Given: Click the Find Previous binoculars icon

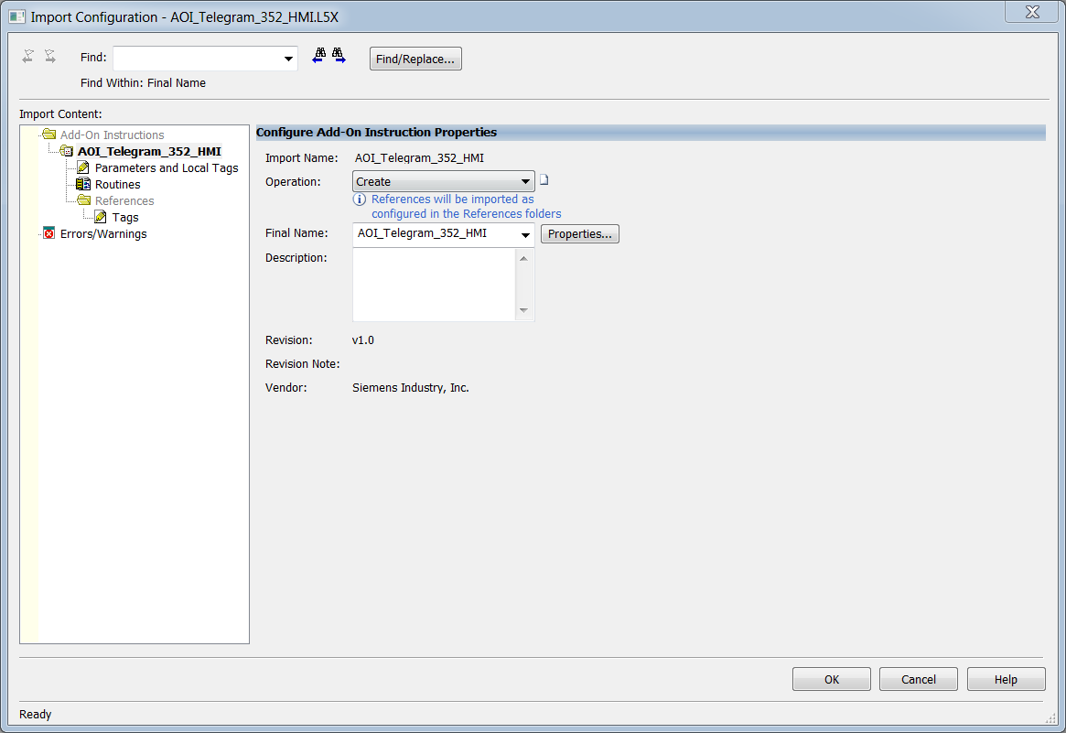Looking at the screenshot, I should point(318,56).
